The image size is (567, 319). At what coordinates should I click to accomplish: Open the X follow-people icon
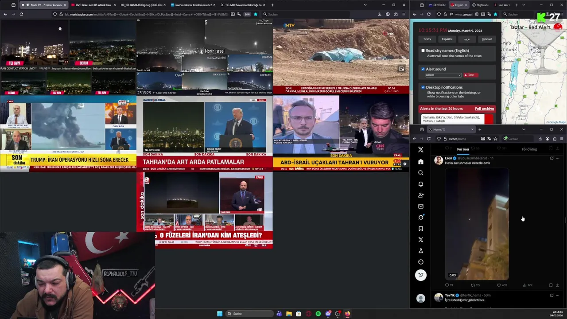click(421, 195)
